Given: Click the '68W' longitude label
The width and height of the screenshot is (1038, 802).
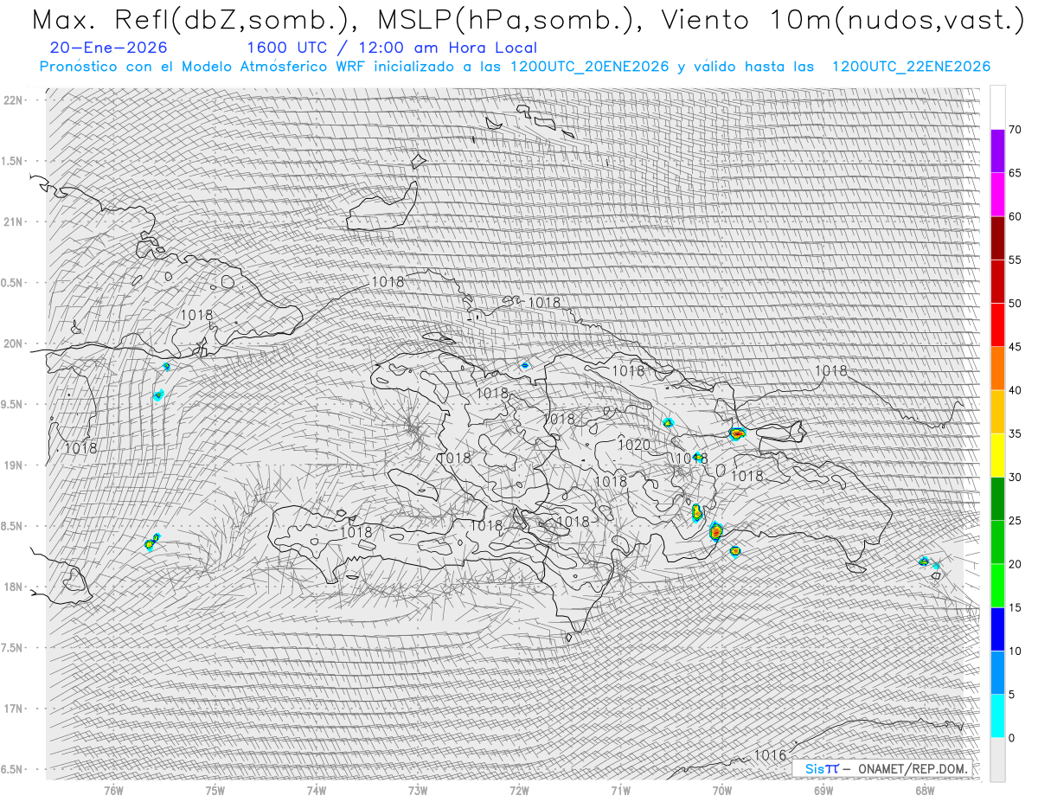Looking at the screenshot, I should pyautogui.click(x=925, y=790).
